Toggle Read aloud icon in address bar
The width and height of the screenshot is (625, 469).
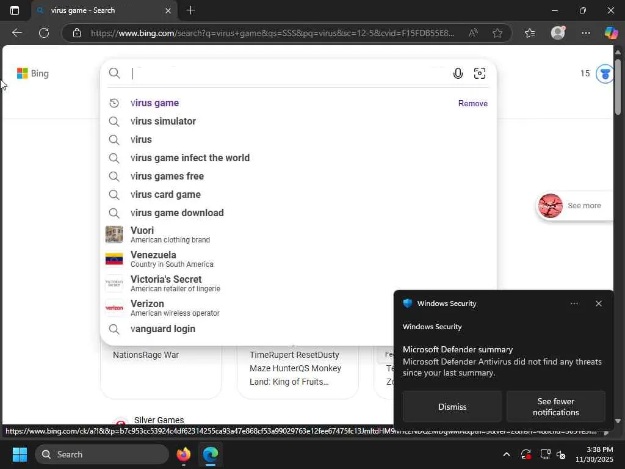473,33
